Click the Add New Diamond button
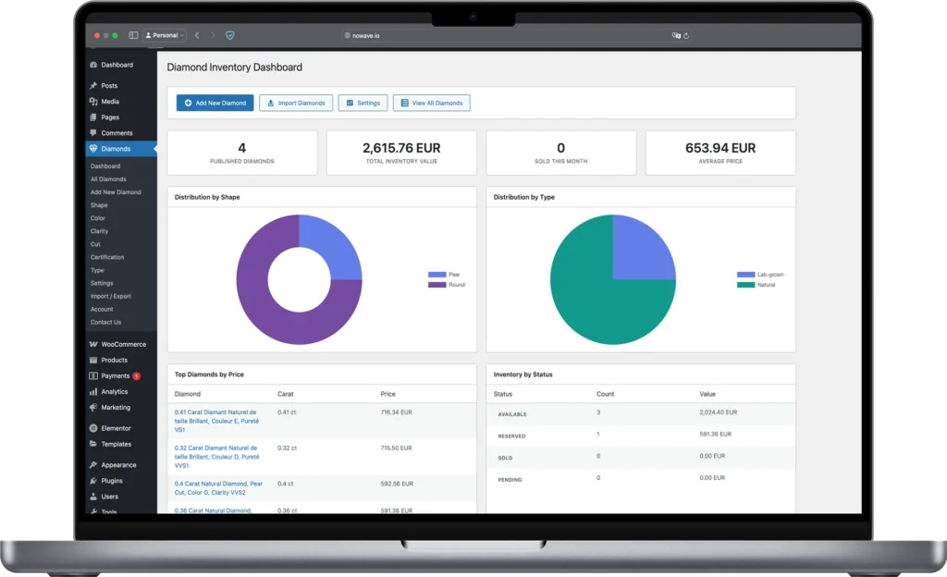 point(215,103)
